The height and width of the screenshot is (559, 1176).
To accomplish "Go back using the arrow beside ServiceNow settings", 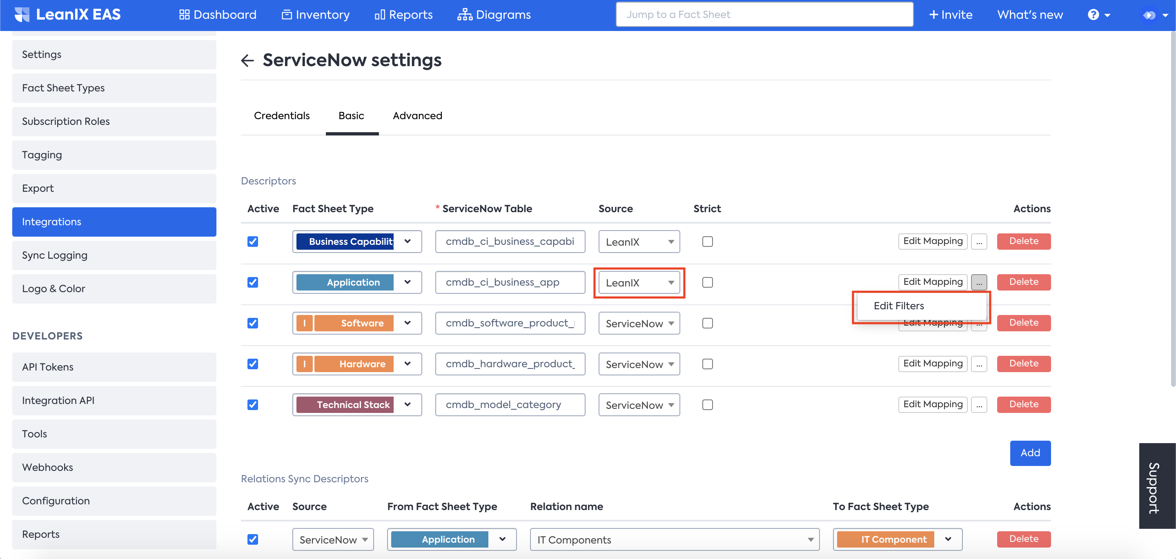I will 247,60.
